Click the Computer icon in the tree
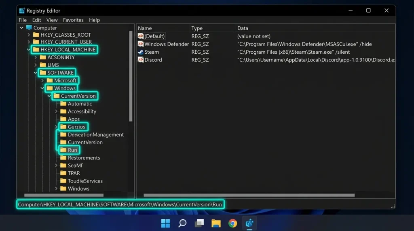This screenshot has width=414, height=231. [29, 28]
